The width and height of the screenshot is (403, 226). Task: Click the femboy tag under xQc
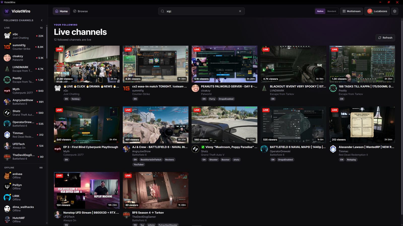point(76,99)
